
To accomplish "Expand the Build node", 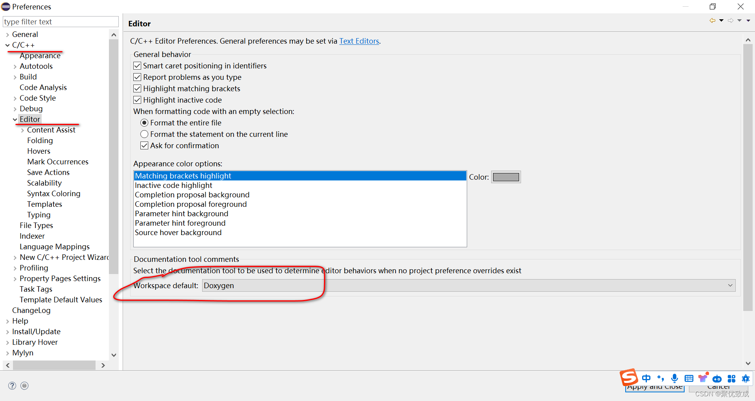I will click(15, 77).
